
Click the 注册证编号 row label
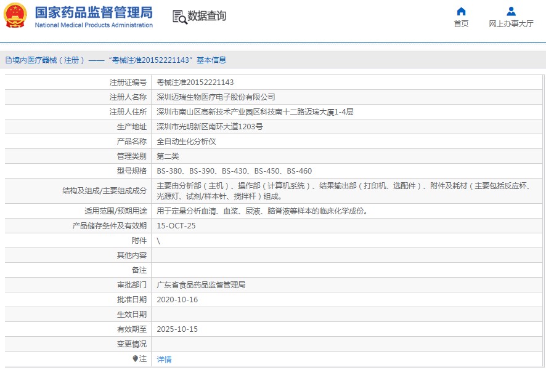[x=128, y=82]
